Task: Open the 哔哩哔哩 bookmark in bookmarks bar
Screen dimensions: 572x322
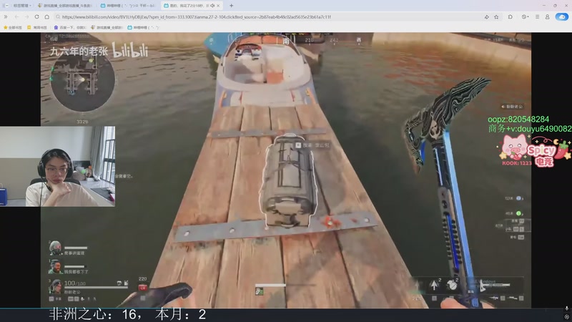Action: 144,27
